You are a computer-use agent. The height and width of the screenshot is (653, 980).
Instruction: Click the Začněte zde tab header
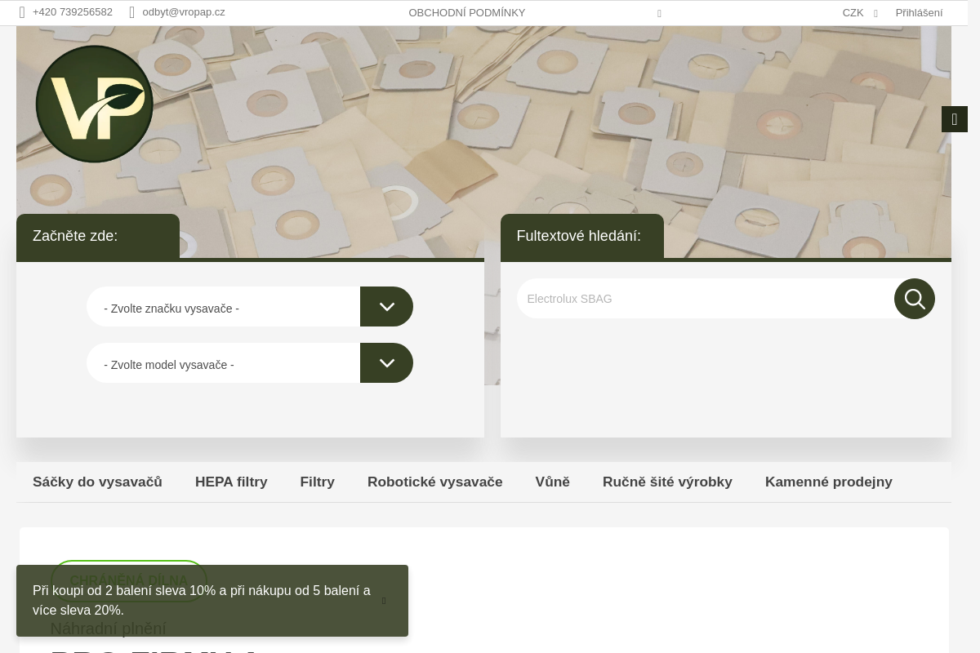point(98,236)
